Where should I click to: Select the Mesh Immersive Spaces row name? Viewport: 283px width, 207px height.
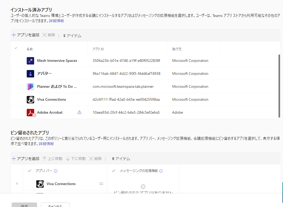[57, 61]
